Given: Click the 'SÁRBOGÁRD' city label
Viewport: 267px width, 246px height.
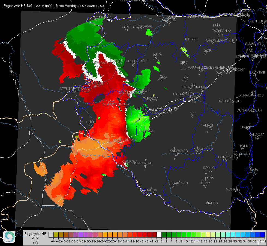Looking at the screenshot, I should 230,101.
